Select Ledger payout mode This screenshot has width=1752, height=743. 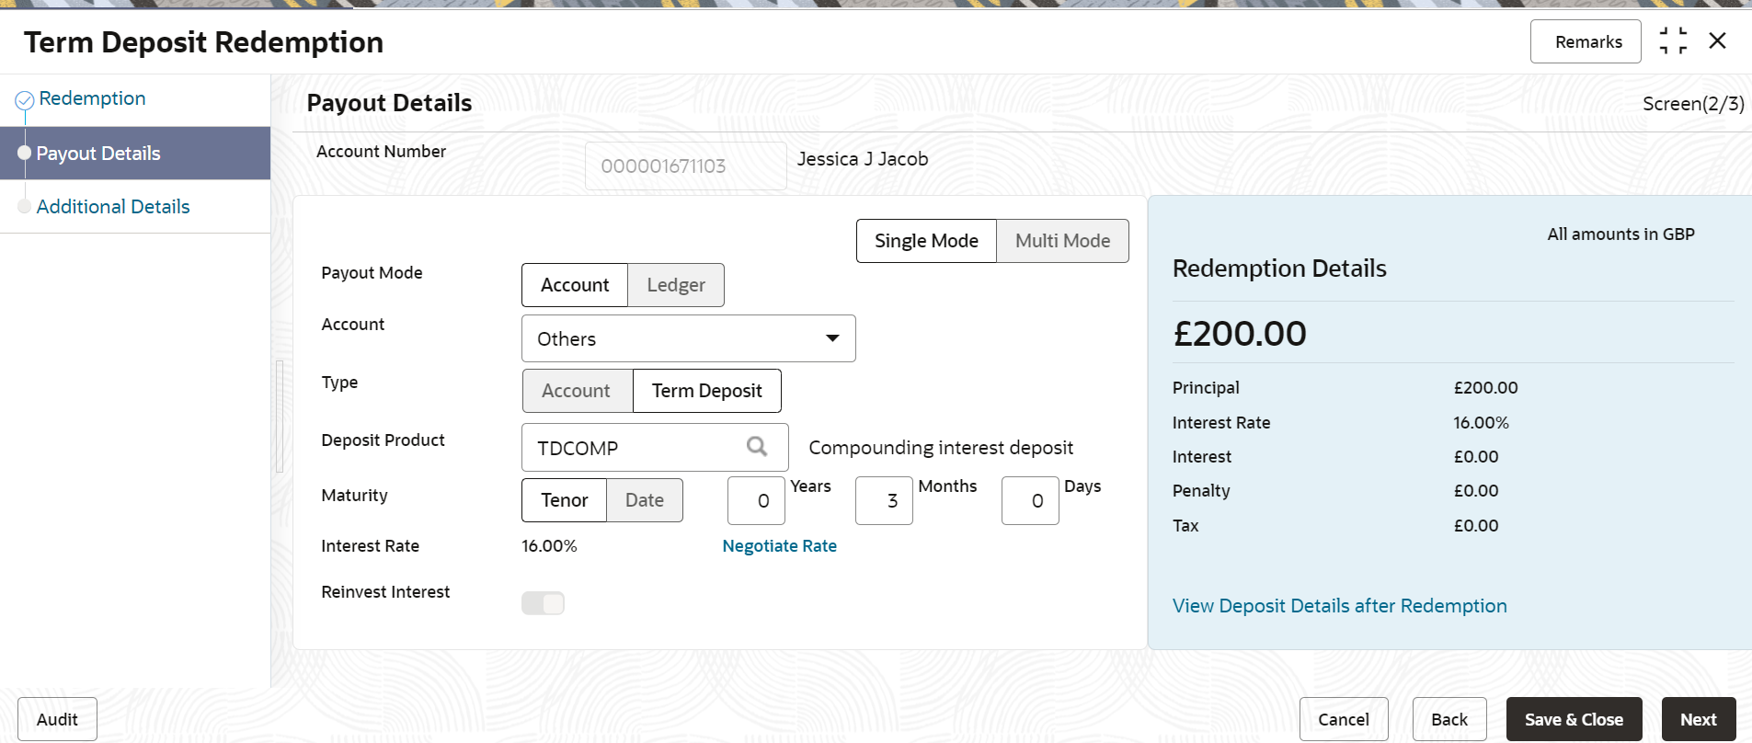676,285
